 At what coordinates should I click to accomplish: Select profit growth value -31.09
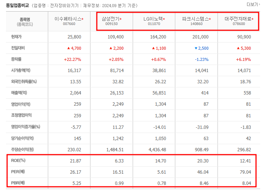coord(202,127)
